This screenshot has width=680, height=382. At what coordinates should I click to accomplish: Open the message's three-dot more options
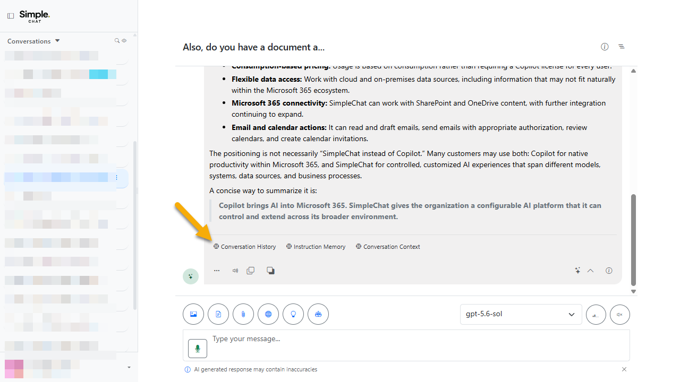(217, 271)
